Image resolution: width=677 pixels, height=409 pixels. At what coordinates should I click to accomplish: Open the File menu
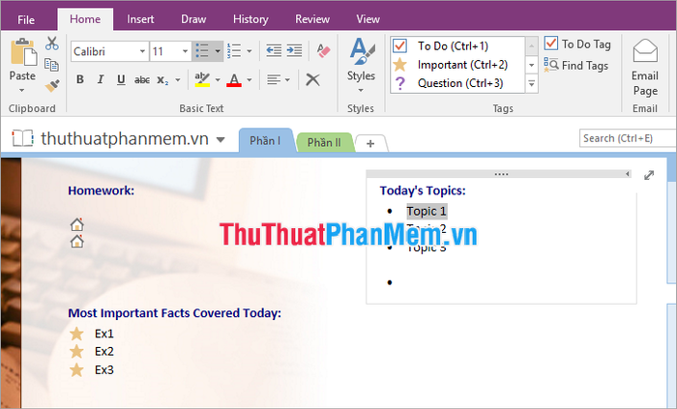pos(26,20)
